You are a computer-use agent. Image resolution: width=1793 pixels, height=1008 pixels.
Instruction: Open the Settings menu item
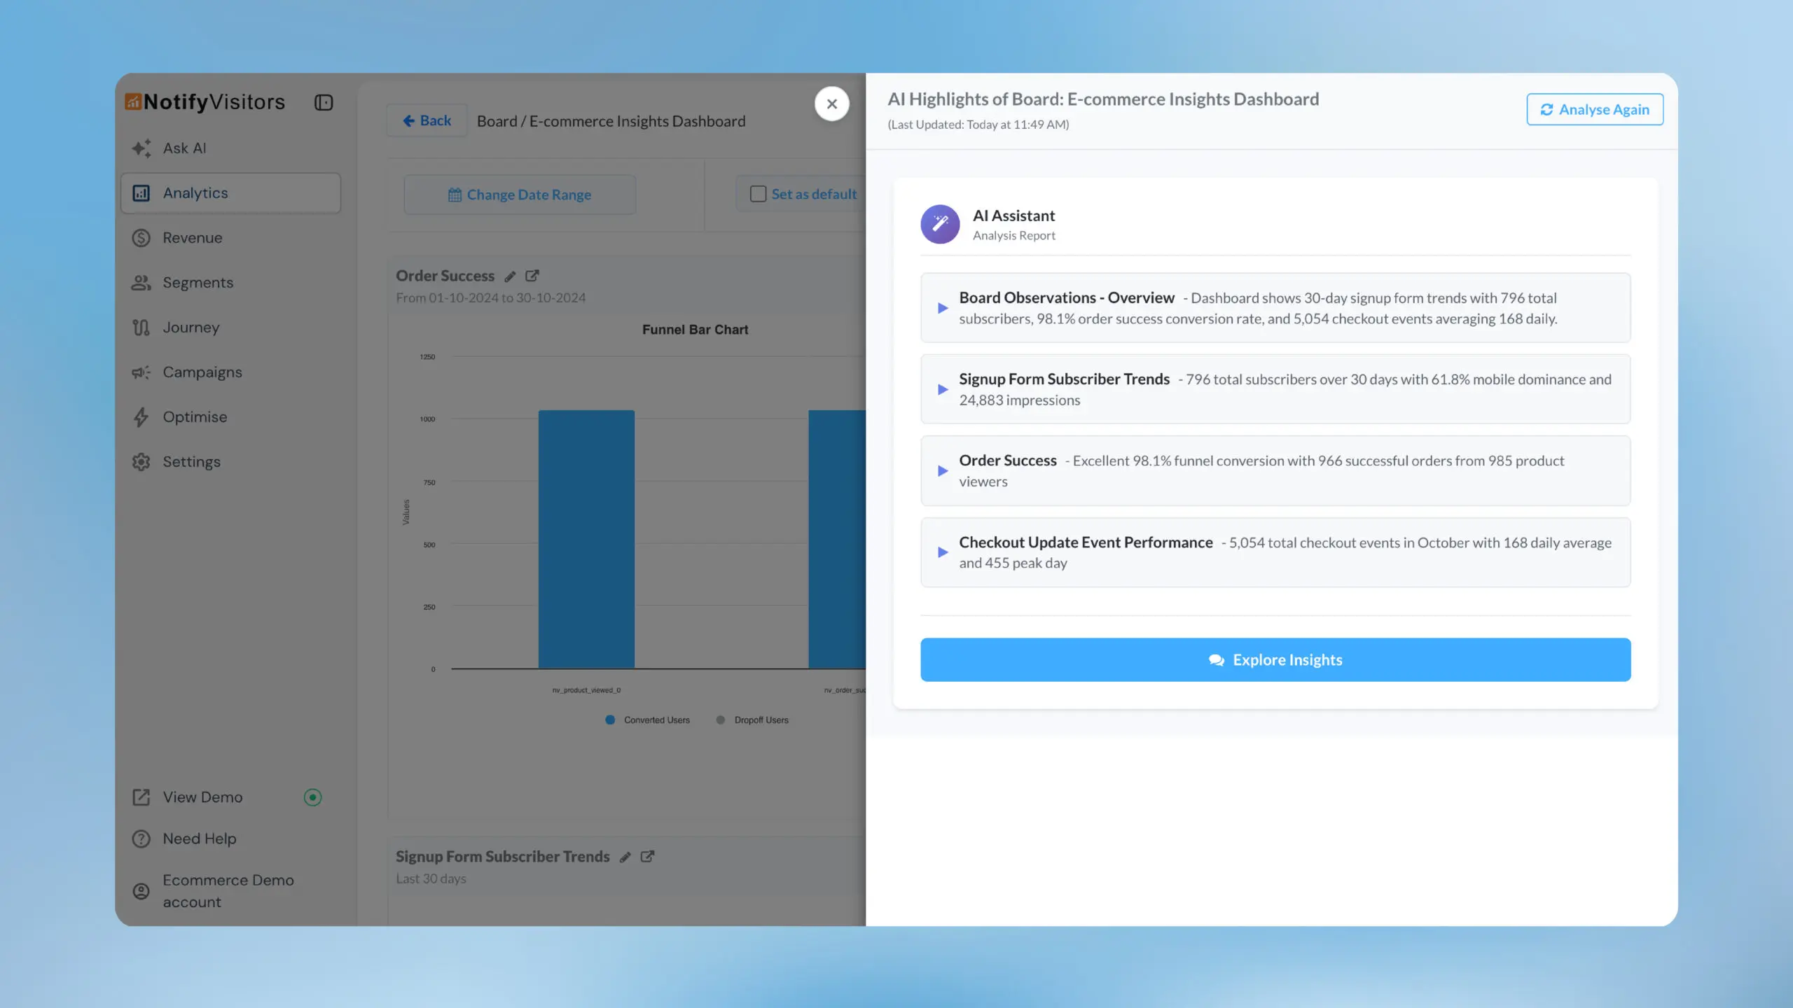point(191,461)
